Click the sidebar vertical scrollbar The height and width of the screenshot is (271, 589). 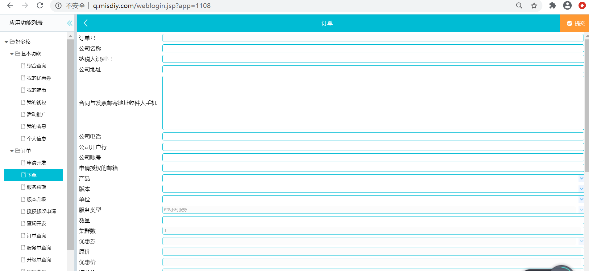coord(70,145)
